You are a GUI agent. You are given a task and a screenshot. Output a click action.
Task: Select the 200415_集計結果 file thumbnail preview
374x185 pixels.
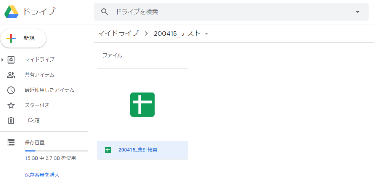coord(142,105)
